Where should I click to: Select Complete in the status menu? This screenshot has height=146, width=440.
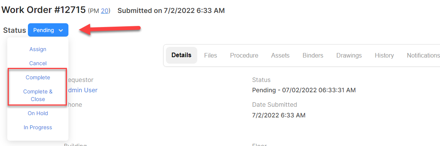coord(38,77)
